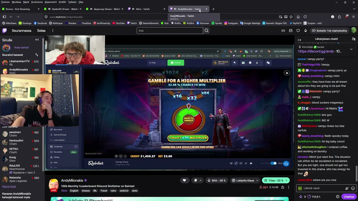The height and width of the screenshot is (201, 358).
Task: Open LikainenHarriTV channel in sidebar
Action: (x=21, y=63)
